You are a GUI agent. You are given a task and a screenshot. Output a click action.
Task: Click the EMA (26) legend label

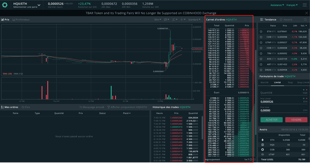[7, 74]
